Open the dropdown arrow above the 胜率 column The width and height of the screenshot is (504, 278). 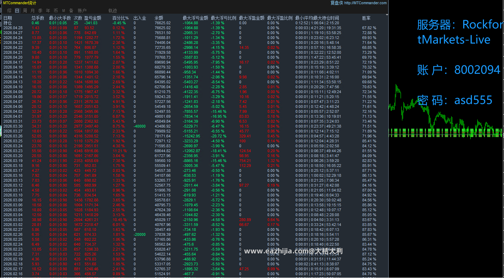387,15
